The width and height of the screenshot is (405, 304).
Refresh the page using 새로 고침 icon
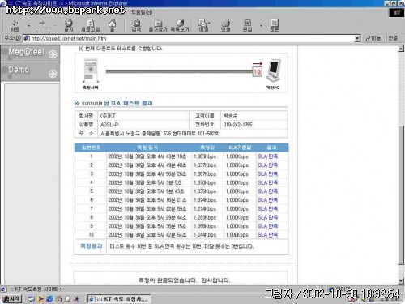click(91, 26)
